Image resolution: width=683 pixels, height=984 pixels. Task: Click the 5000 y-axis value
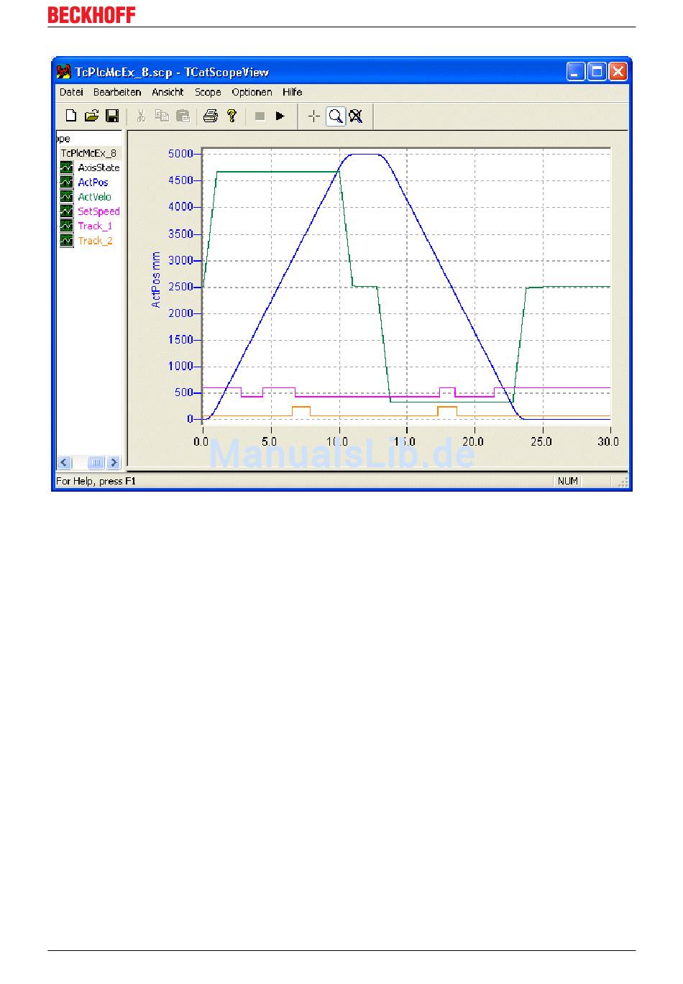[x=180, y=154]
